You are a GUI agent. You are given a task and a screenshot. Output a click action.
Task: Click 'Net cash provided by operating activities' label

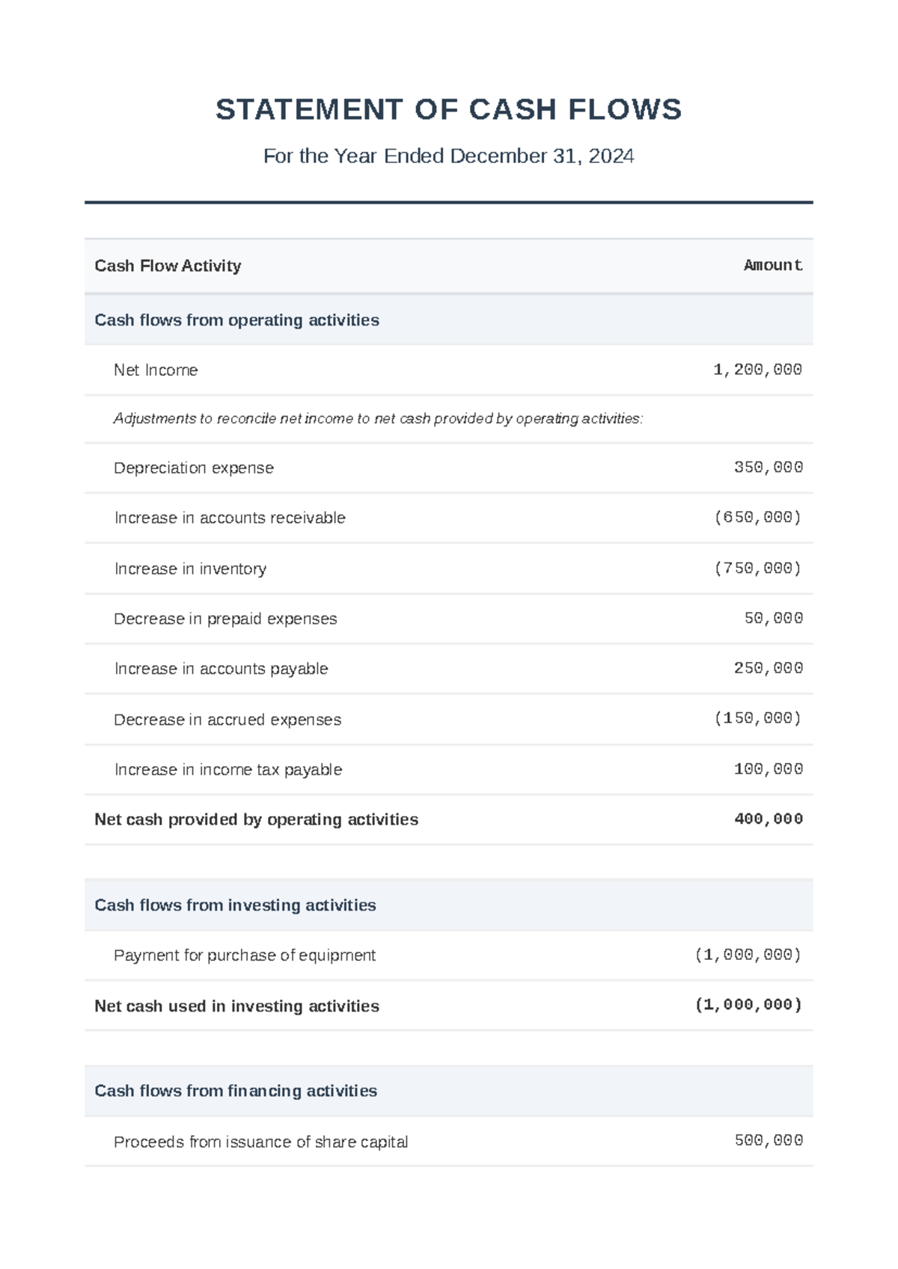(x=256, y=820)
